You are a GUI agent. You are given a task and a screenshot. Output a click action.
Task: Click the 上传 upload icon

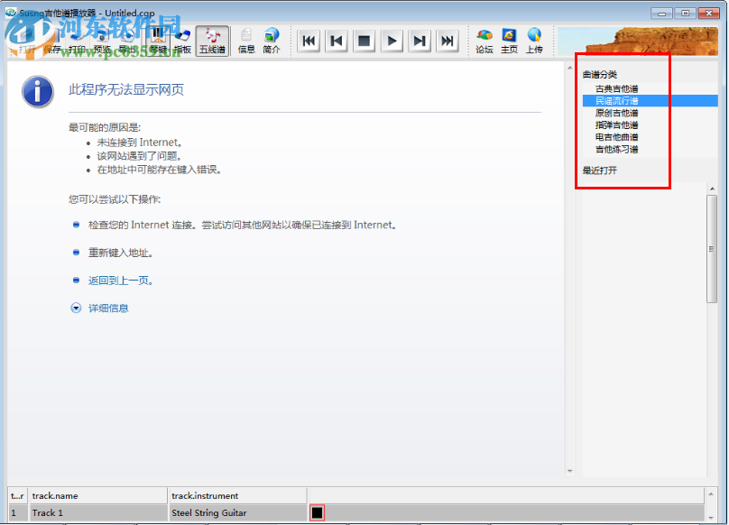pos(534,41)
